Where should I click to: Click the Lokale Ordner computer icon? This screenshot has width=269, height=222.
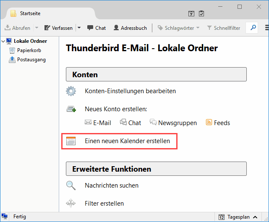pos(9,41)
